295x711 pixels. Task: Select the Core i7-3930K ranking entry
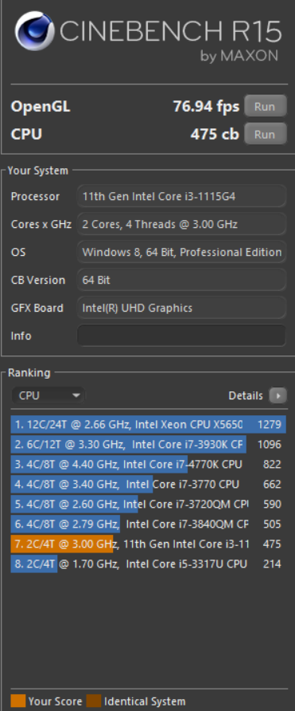pyautogui.click(x=149, y=445)
